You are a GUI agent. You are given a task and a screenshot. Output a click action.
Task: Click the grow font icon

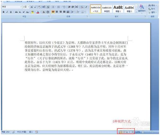point(32,7)
